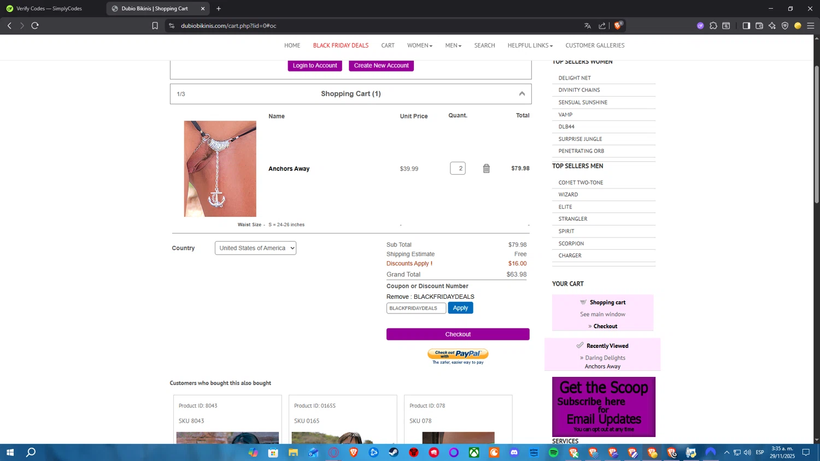Open the Brave Wallet icon
The image size is (820, 461).
pyautogui.click(x=759, y=26)
